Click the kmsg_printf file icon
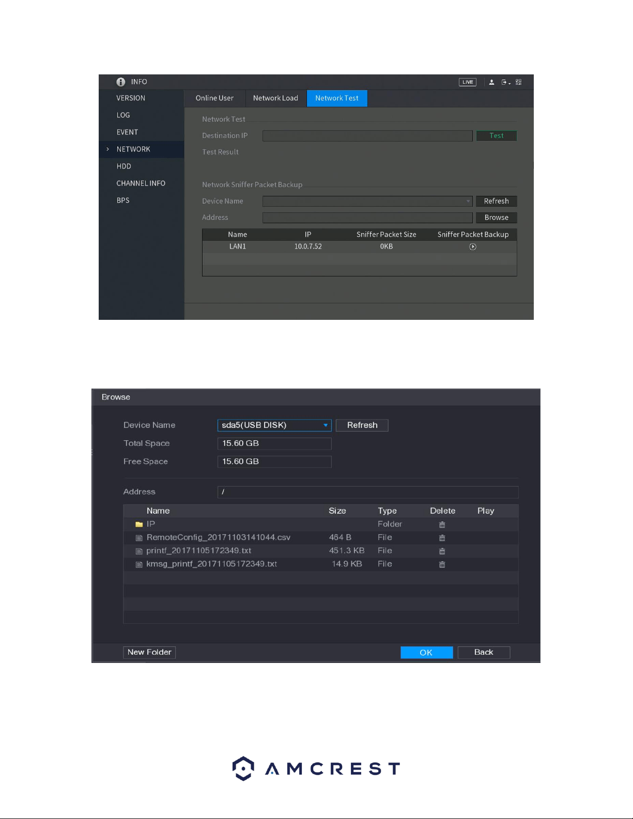The width and height of the screenshot is (633, 819). click(139, 565)
